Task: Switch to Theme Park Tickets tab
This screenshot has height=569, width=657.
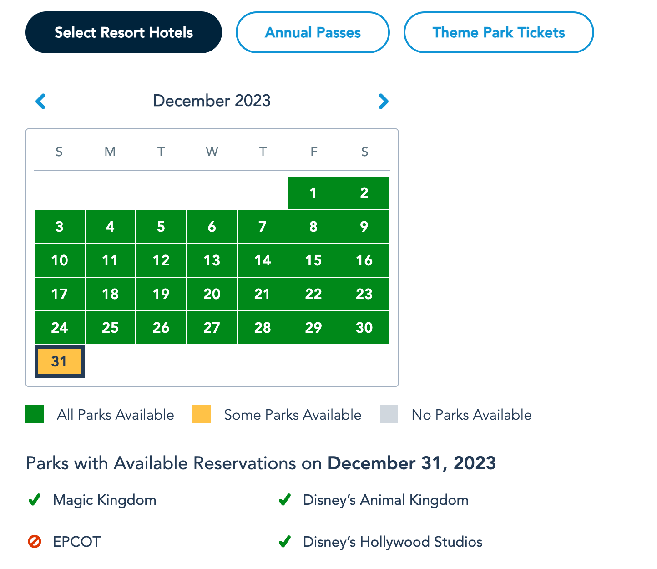Action: [499, 32]
